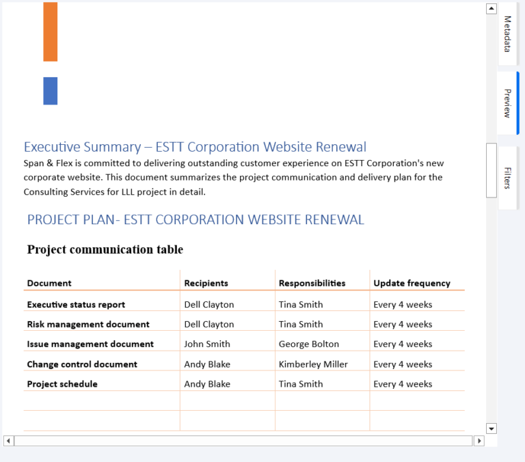This screenshot has width=525, height=462.
Task: Click the scroll up arrow
Action: pos(491,9)
